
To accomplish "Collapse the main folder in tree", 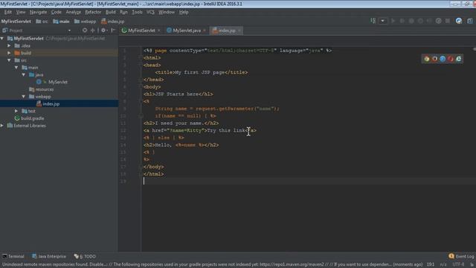I will point(16,68).
